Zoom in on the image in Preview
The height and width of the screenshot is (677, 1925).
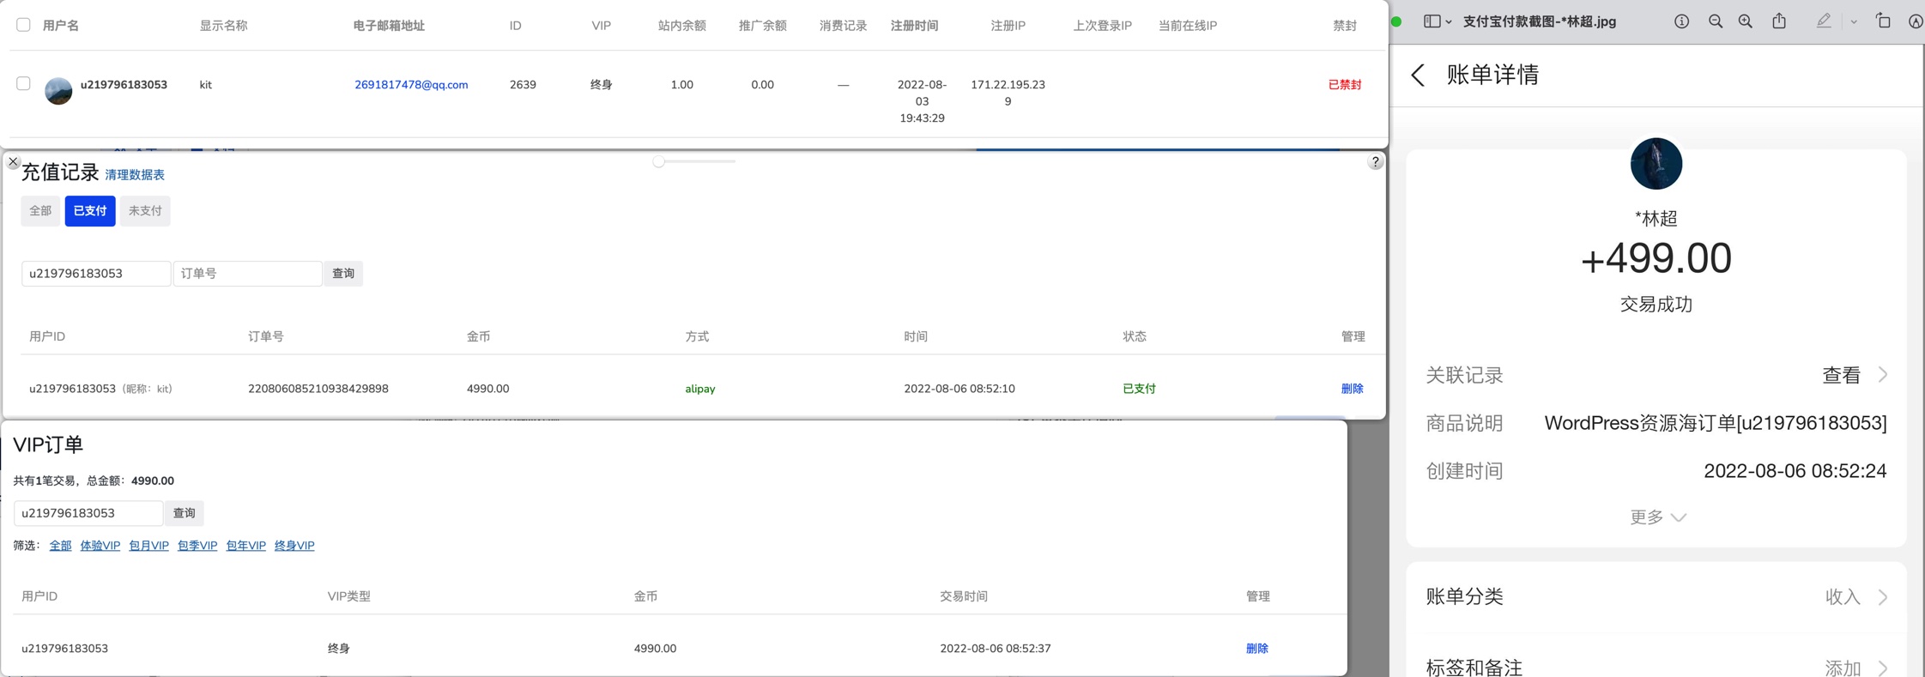click(1745, 21)
